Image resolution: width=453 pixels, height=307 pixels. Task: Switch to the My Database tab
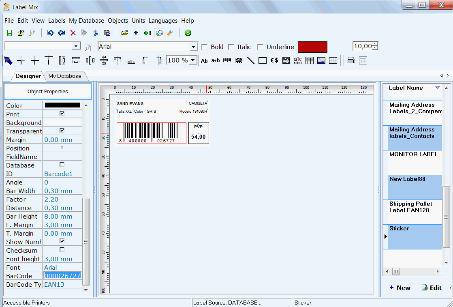pos(65,76)
